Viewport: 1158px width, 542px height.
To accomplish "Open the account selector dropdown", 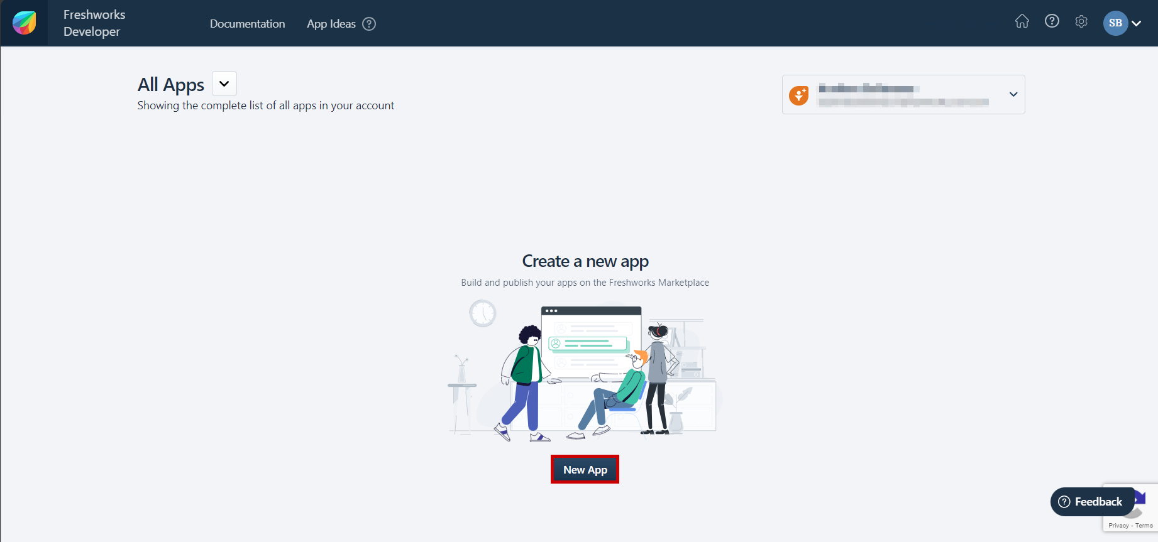I will coord(903,94).
